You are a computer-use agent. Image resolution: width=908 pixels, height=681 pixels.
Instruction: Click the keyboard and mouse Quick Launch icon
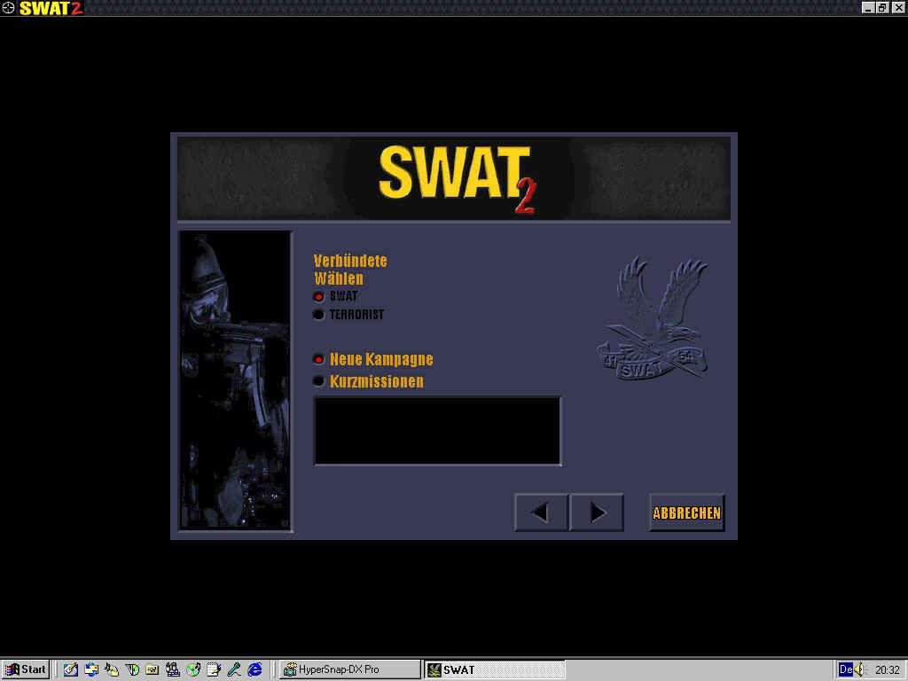(174, 669)
